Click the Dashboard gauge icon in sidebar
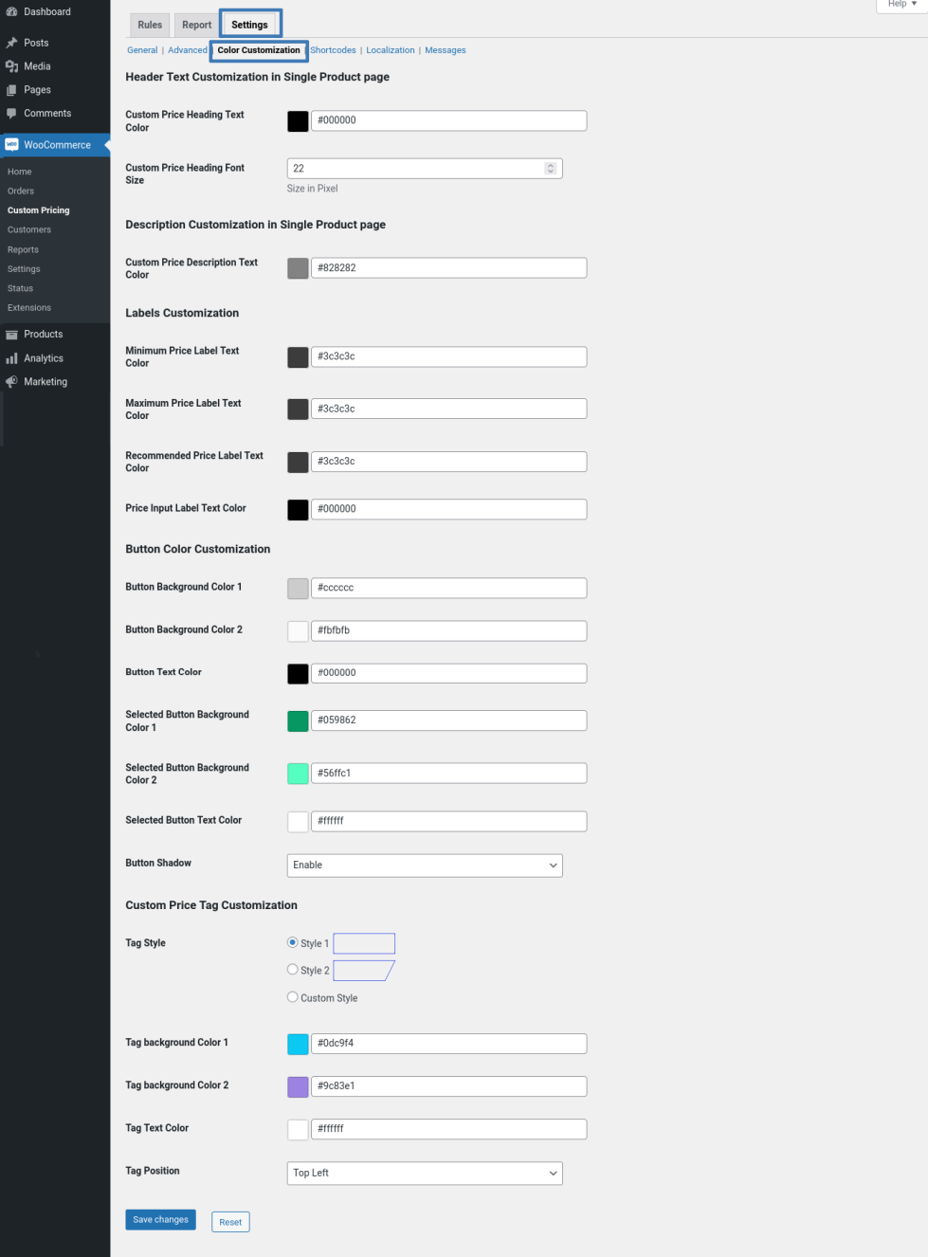Screen dimensions: 928x1257 click(11, 12)
